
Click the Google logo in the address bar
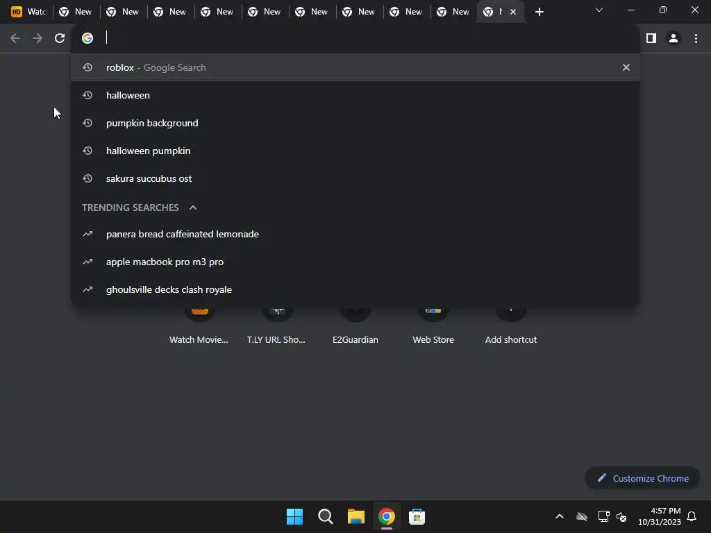click(x=87, y=38)
